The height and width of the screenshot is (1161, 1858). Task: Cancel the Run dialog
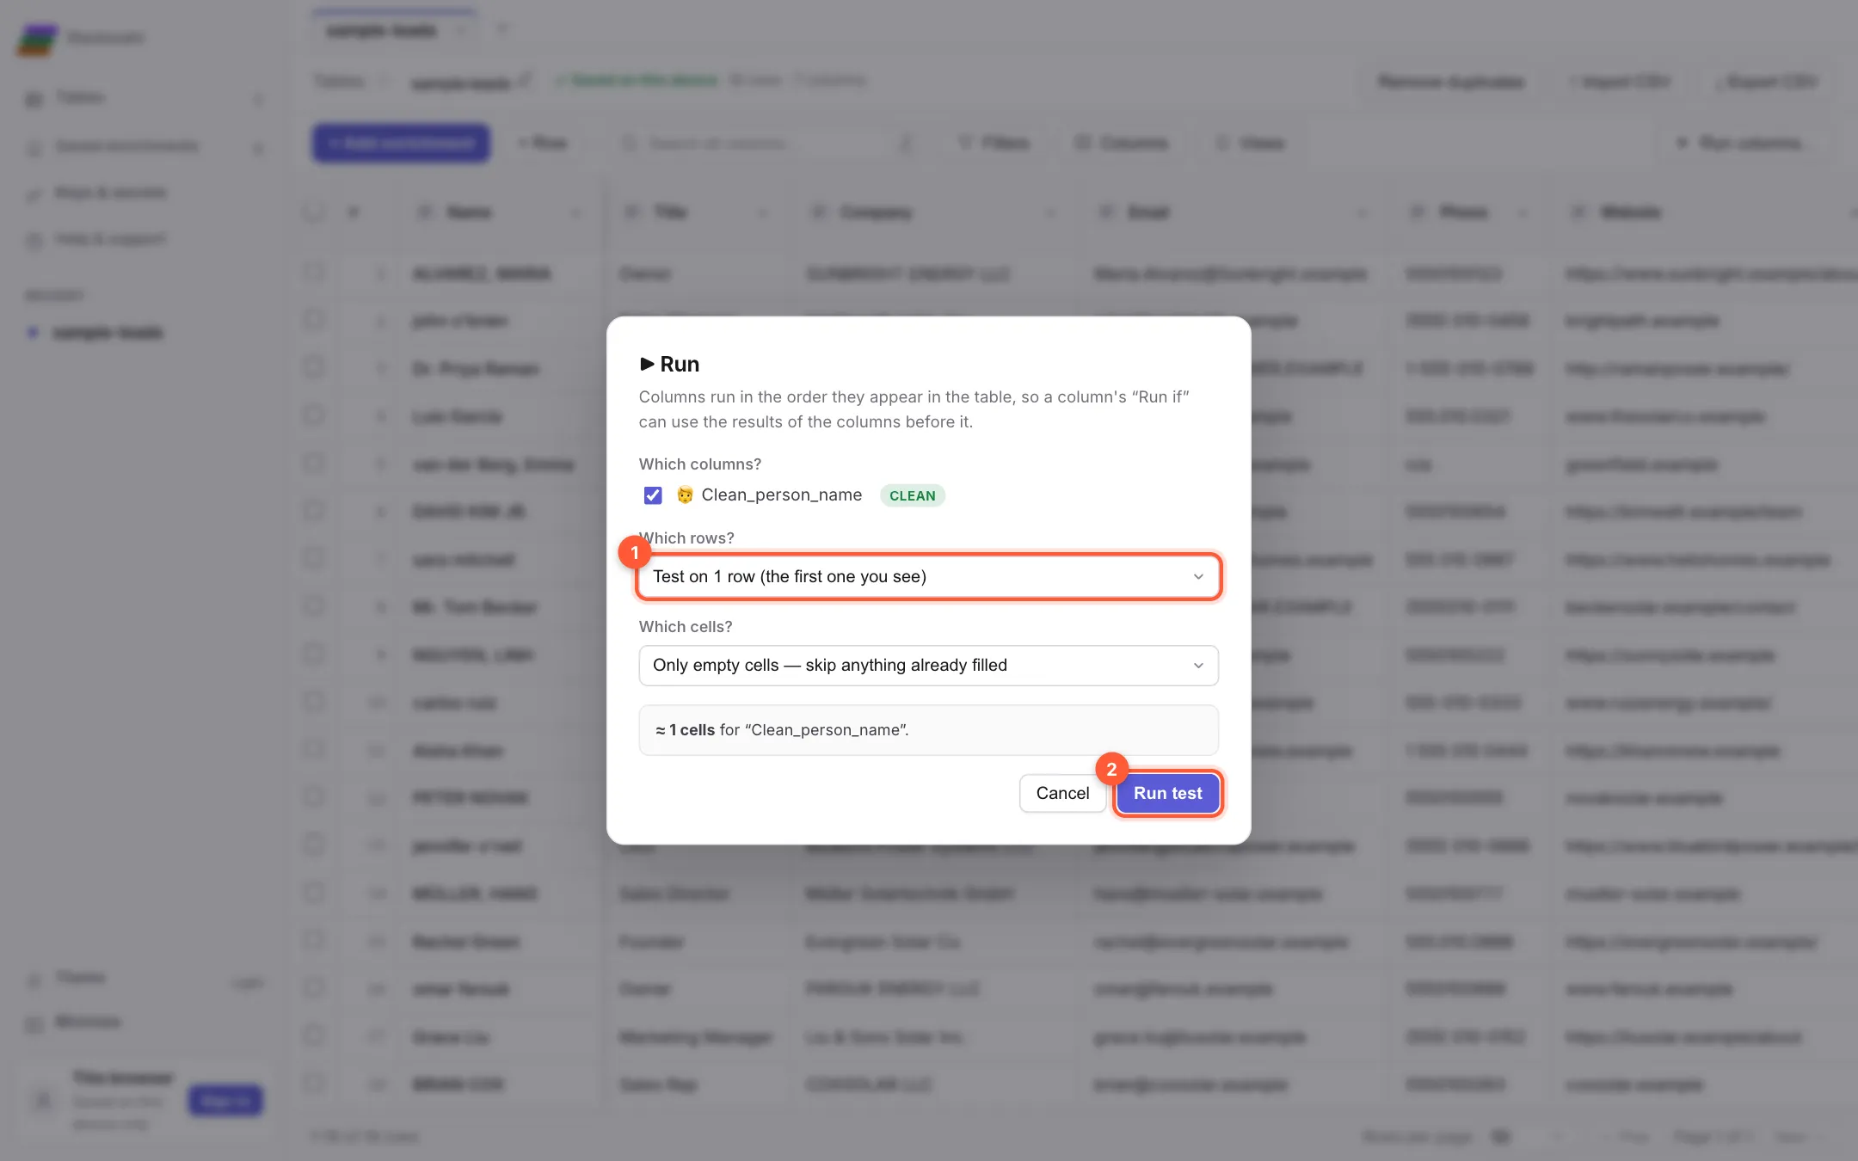click(x=1062, y=793)
